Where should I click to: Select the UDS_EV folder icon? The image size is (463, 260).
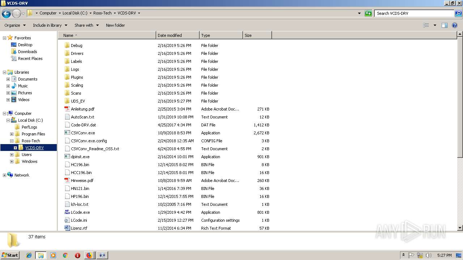click(67, 101)
